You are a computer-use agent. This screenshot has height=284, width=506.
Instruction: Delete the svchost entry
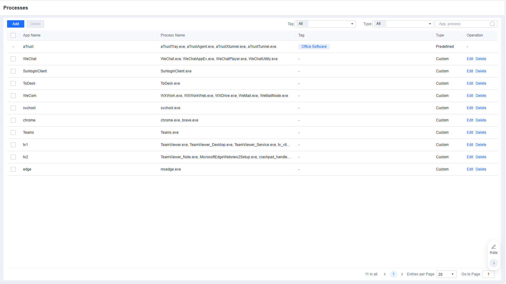point(481,108)
